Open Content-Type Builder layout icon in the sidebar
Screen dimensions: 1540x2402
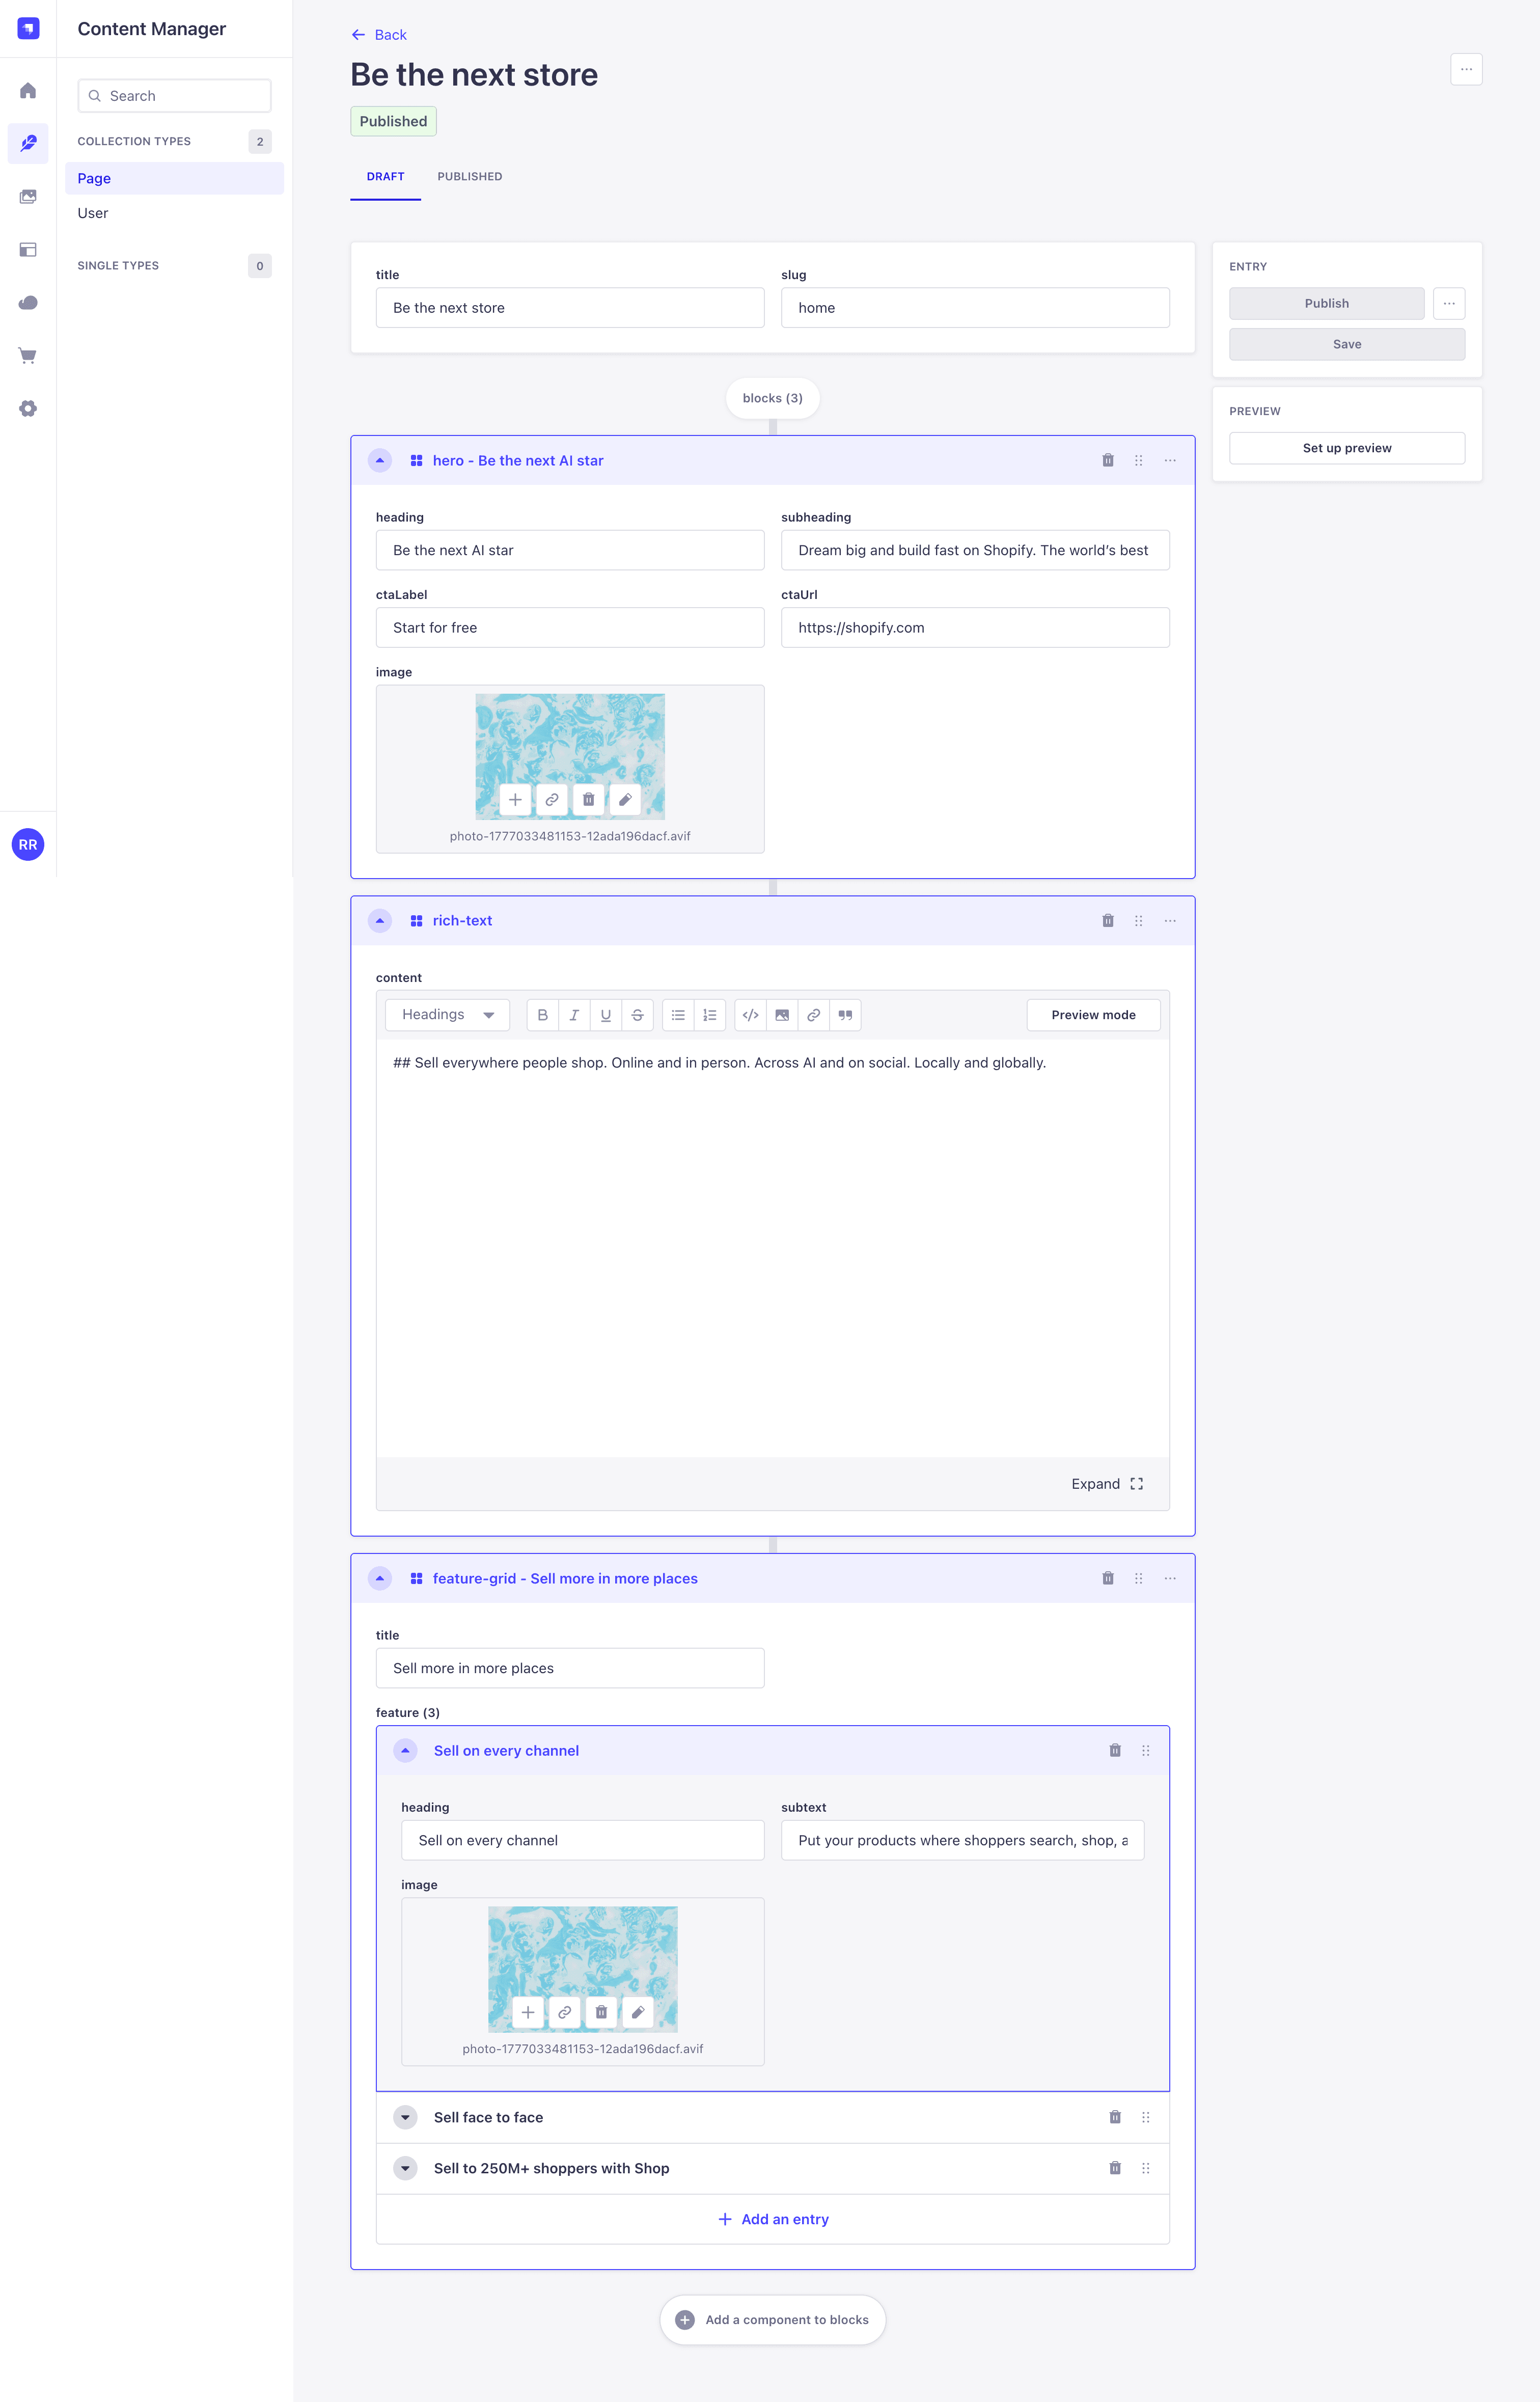28,250
